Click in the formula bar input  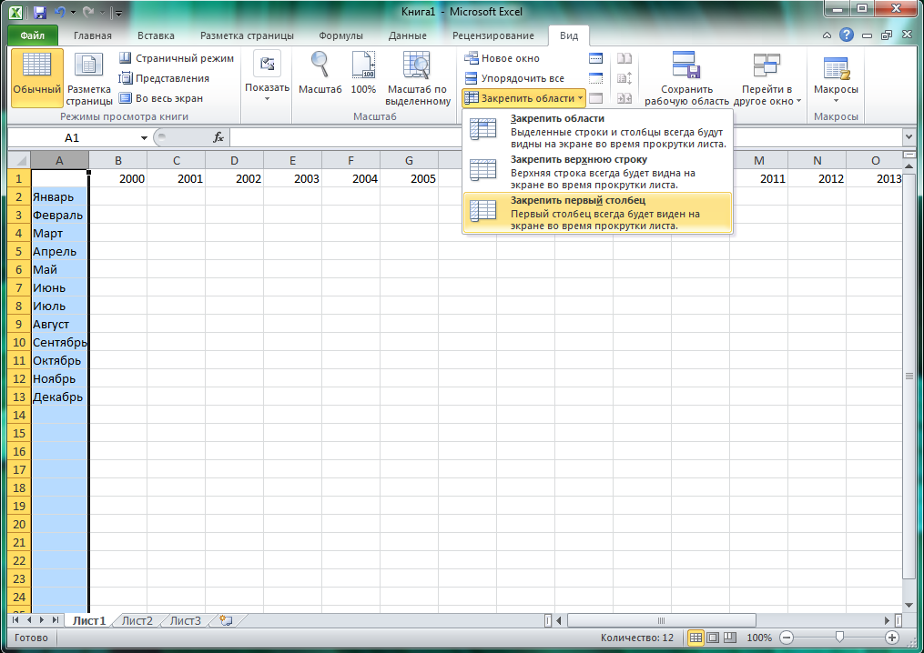(x=565, y=137)
